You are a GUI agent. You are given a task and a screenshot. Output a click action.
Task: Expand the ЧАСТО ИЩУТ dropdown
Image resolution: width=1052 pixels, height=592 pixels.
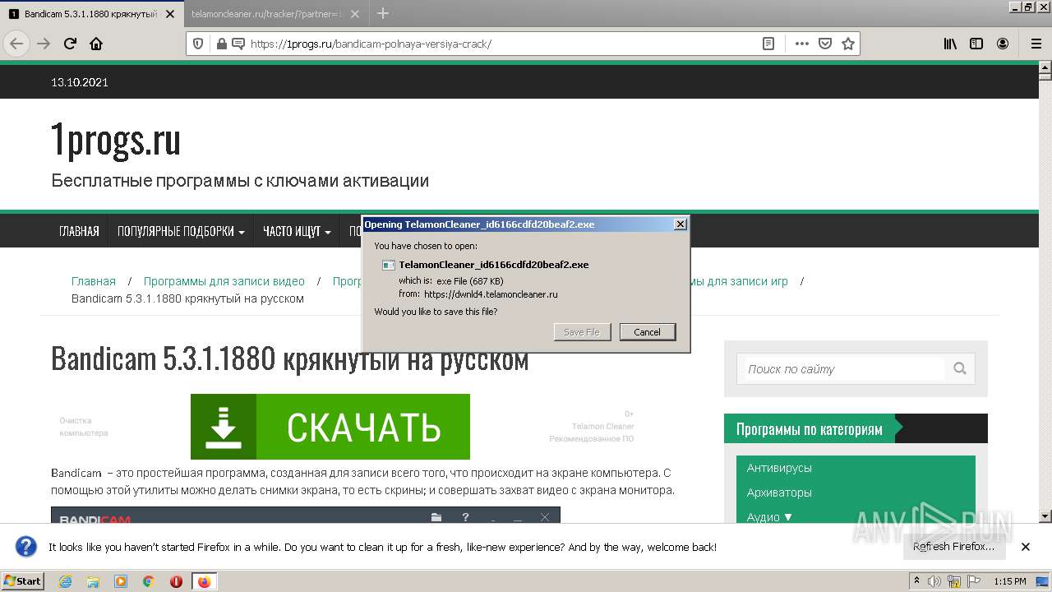[297, 231]
